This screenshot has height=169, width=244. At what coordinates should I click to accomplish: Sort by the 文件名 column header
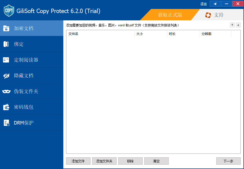[101, 34]
